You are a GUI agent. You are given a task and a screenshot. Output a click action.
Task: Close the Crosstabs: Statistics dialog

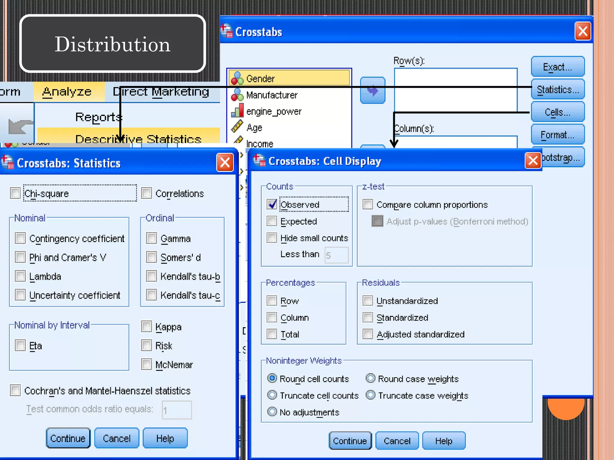click(225, 163)
